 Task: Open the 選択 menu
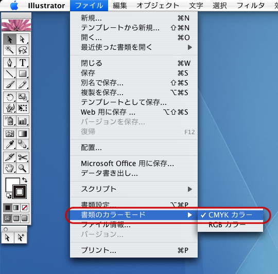pyautogui.click(x=220, y=6)
